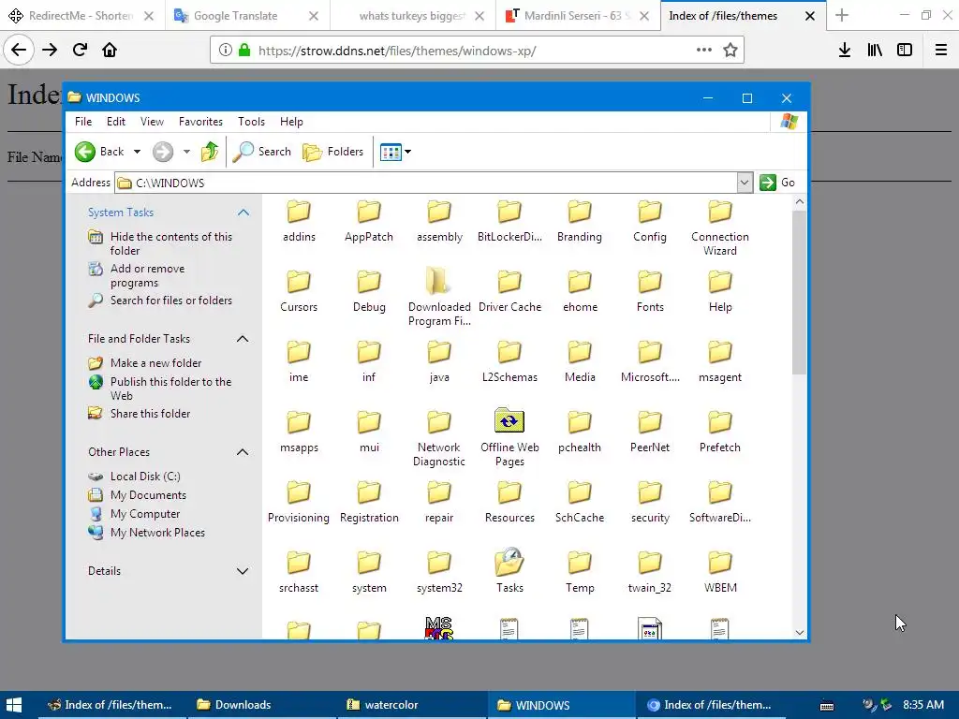
Task: Open the Favorites menu
Action: pos(200,122)
